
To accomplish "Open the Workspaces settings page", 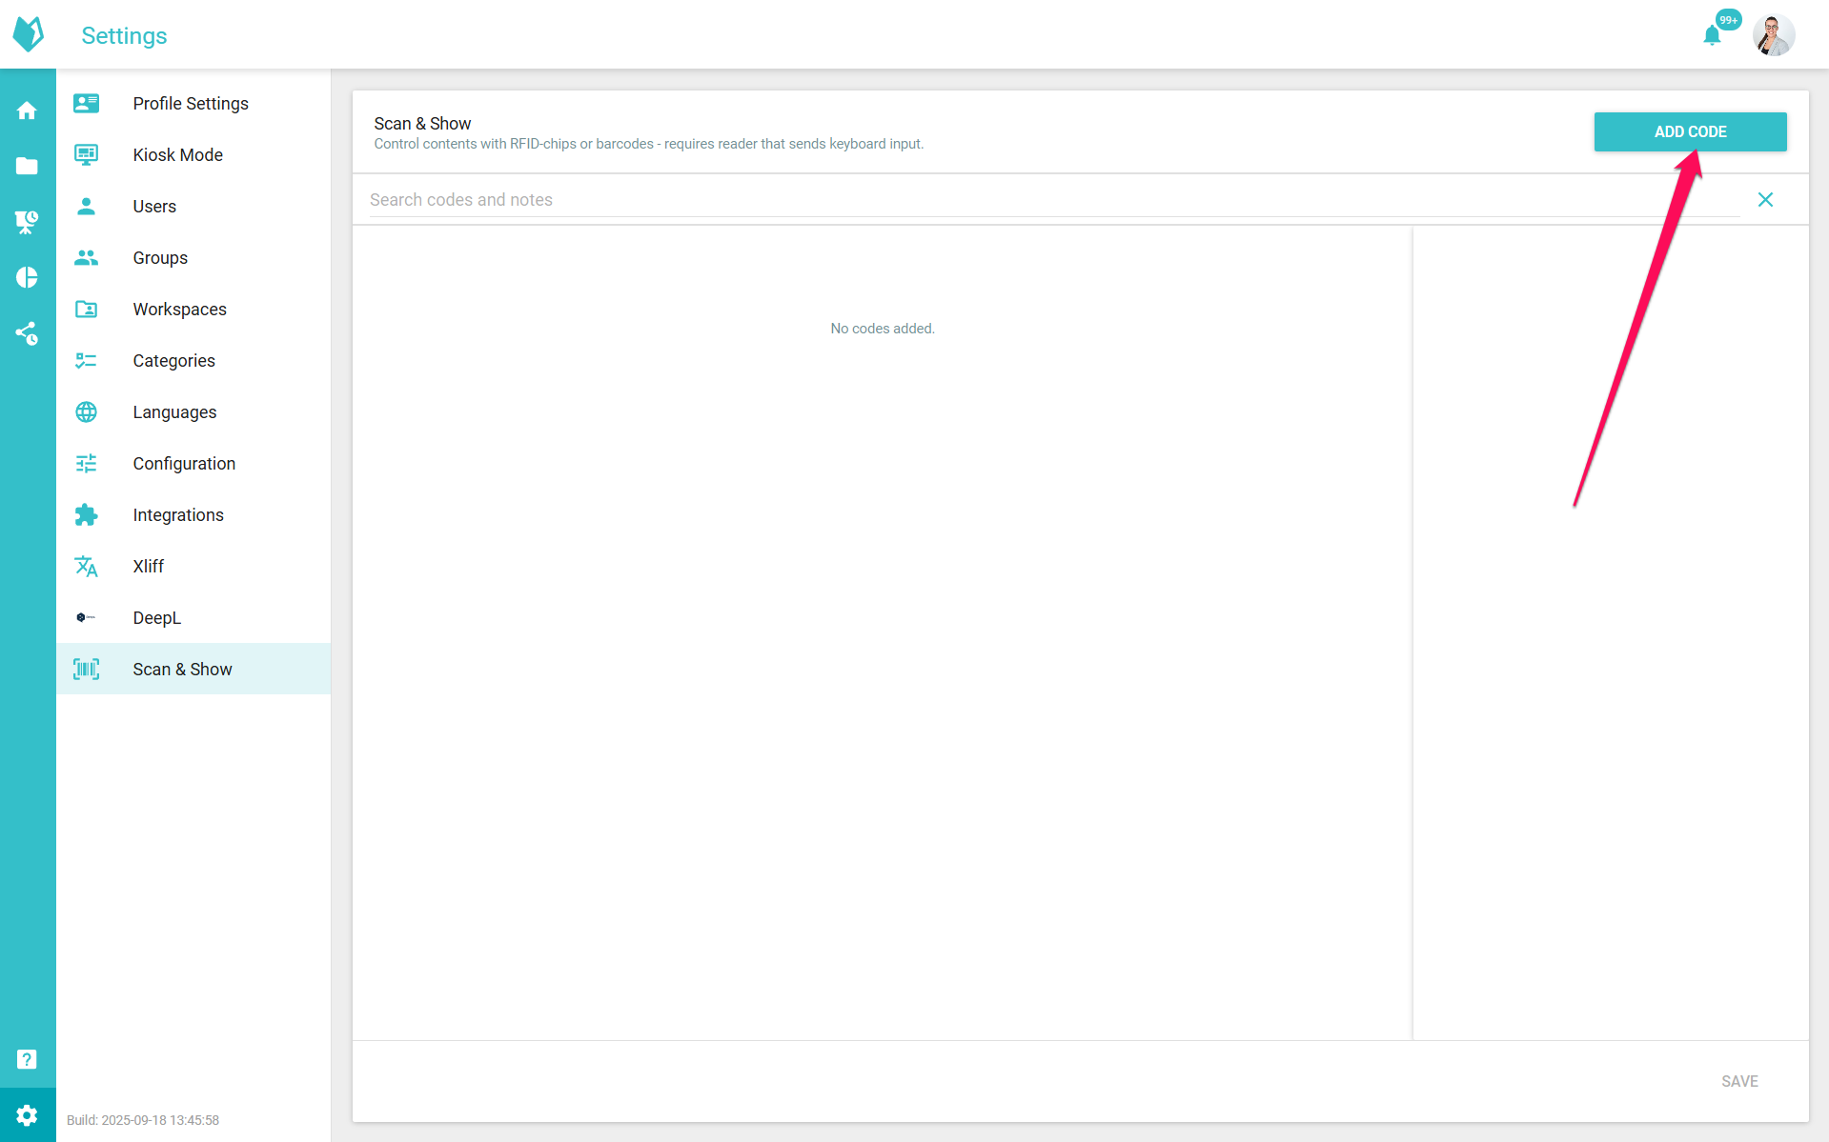I will point(180,309).
